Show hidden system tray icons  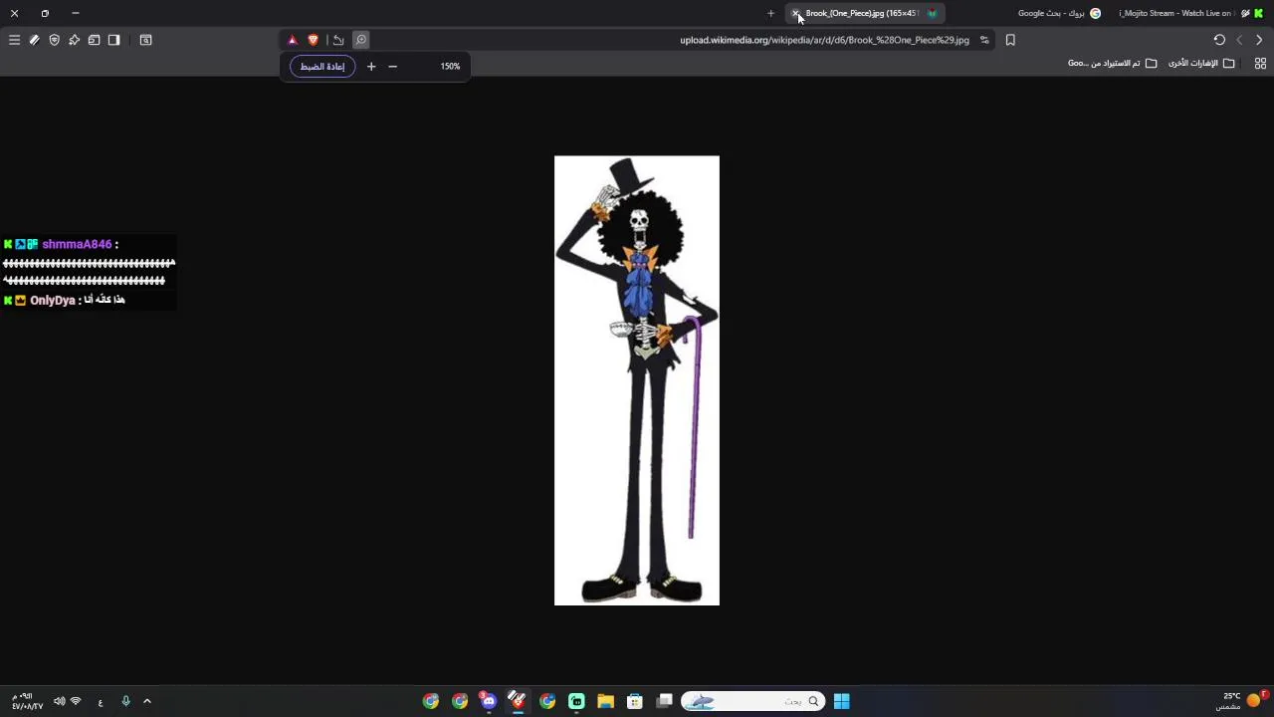point(147,701)
